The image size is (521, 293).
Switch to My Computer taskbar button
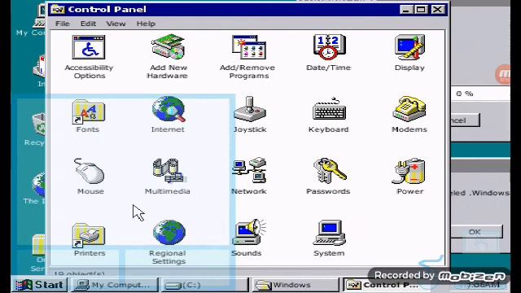pos(115,285)
